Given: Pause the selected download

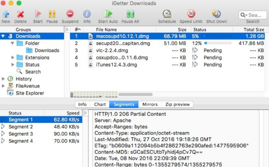Looking at the screenshot, I should click(52, 14).
